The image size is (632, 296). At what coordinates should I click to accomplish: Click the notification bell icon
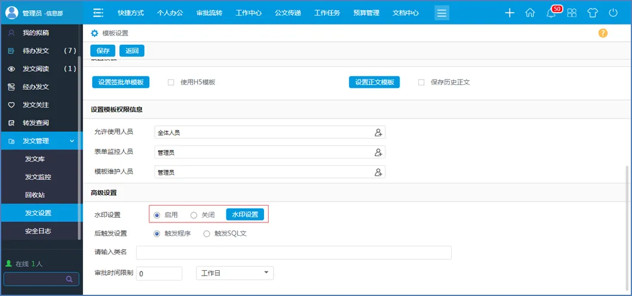pyautogui.click(x=551, y=13)
